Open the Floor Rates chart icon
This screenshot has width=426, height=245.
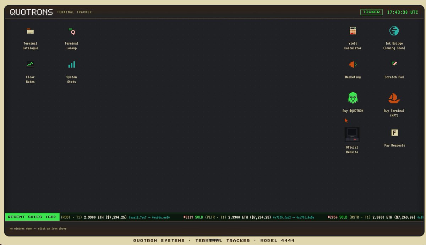[30, 65]
